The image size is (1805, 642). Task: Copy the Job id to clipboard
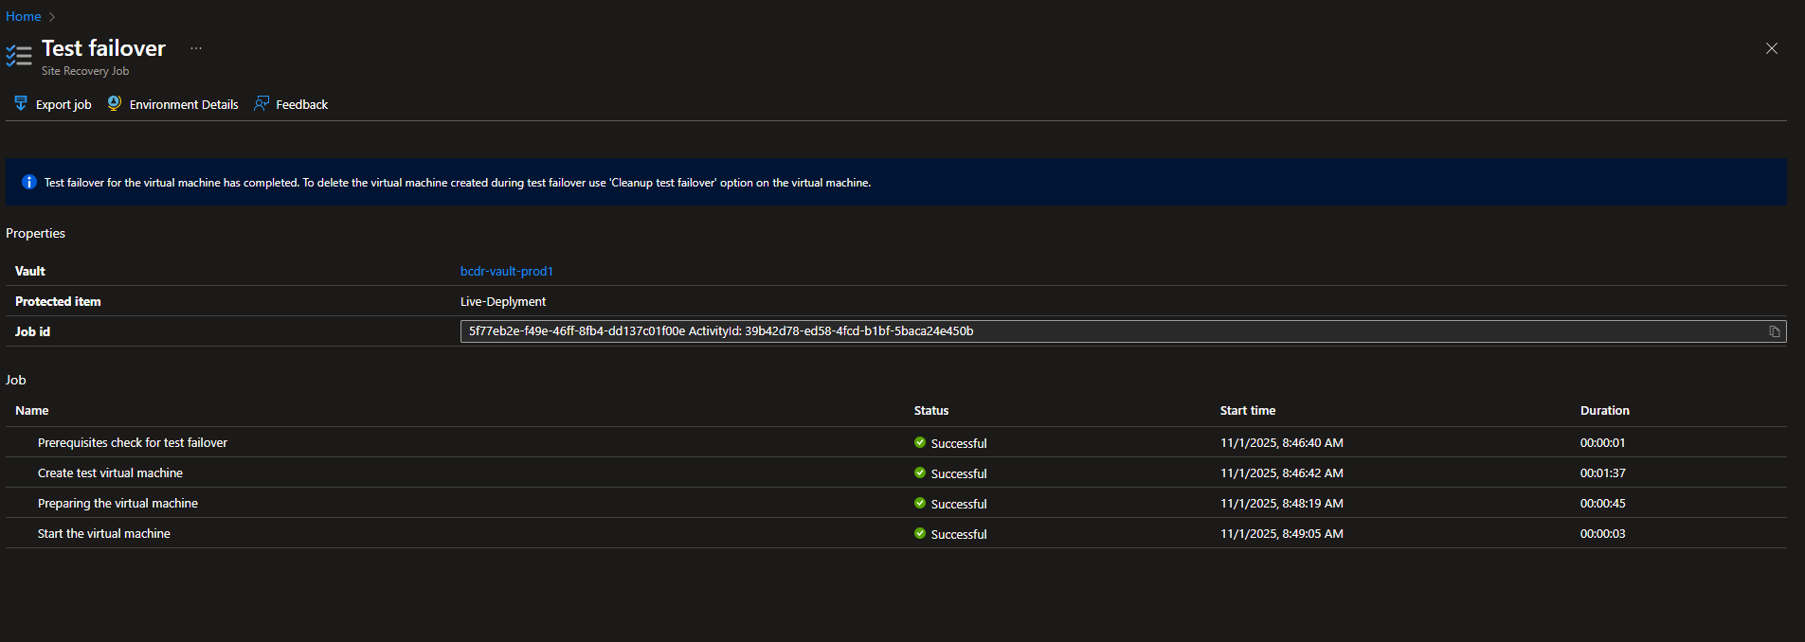(x=1774, y=331)
